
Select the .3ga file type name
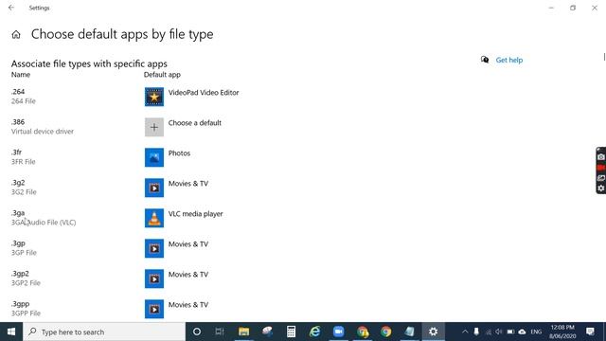point(18,213)
